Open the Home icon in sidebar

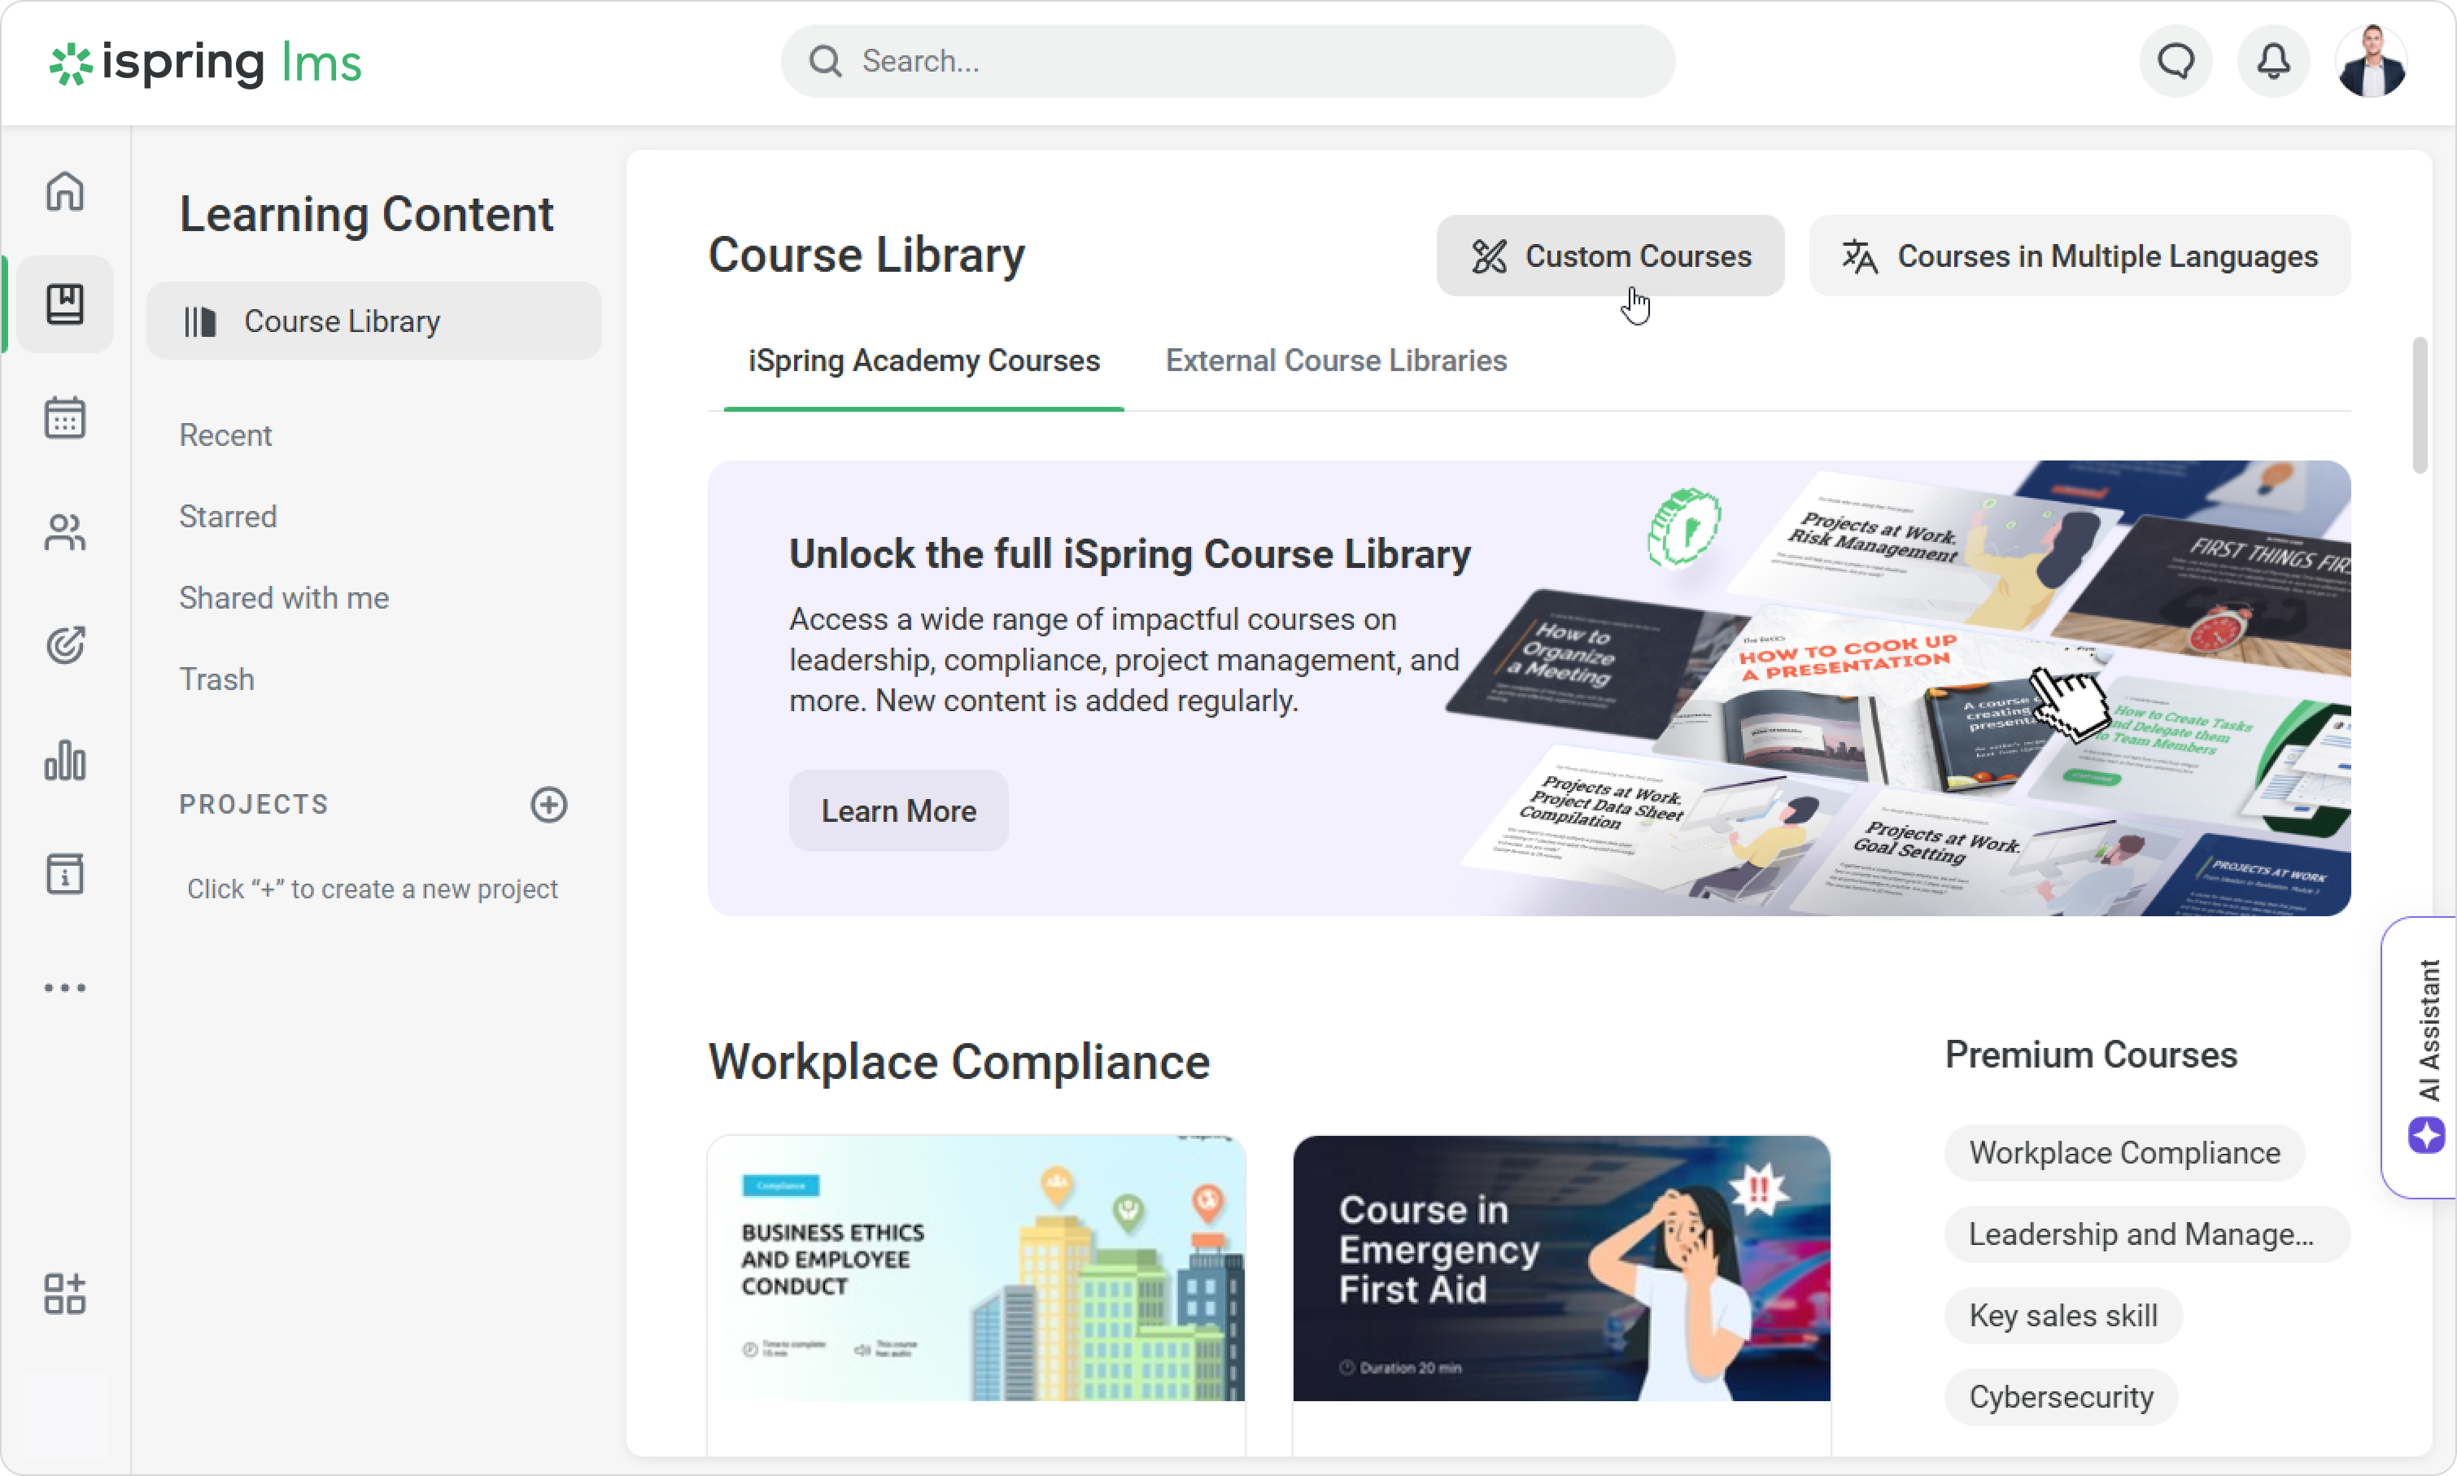click(64, 191)
